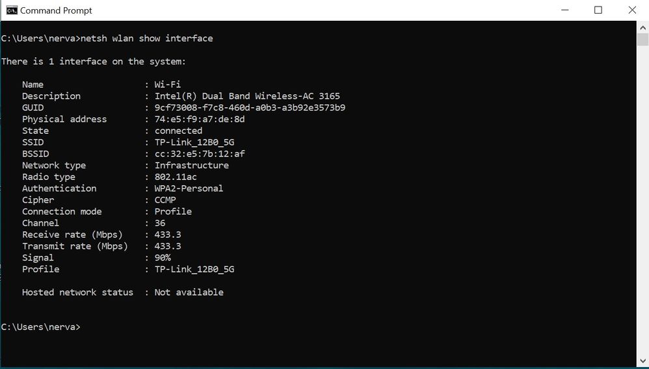Minimize the Command Prompt window
Screen dimensions: 649x369
564,10
